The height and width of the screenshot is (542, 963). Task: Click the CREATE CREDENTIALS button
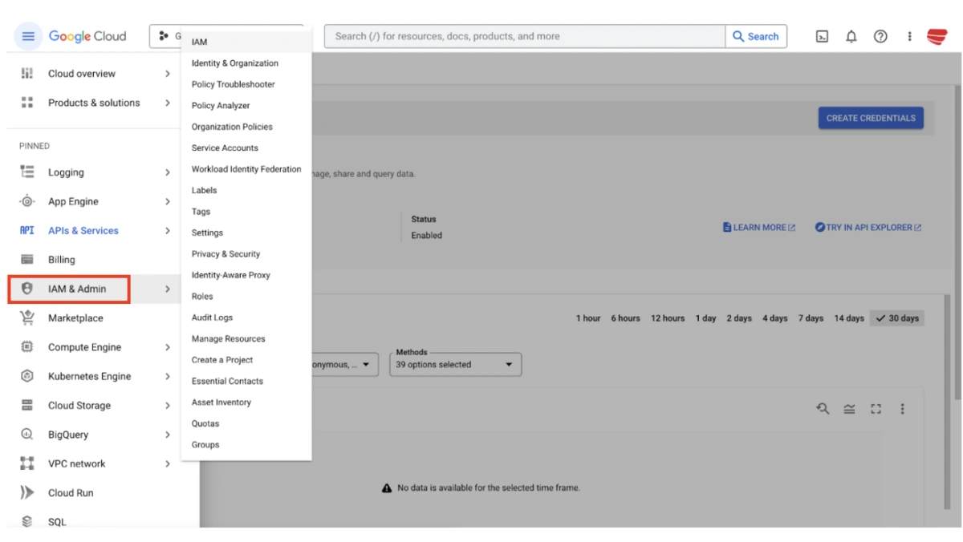click(x=871, y=117)
